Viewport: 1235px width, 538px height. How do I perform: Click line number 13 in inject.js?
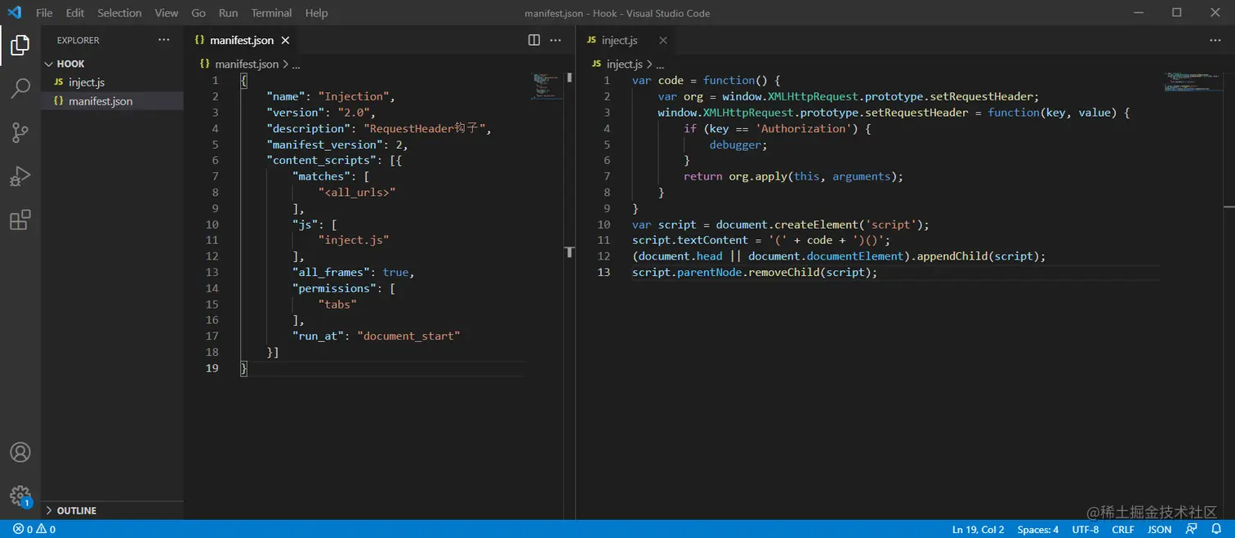tap(604, 272)
